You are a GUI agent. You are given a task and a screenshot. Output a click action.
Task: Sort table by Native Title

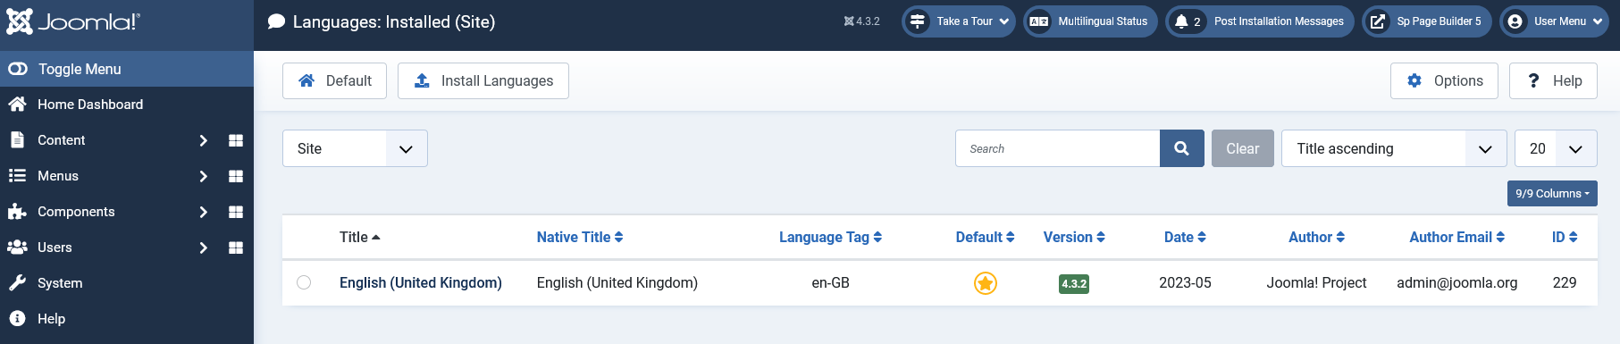[580, 237]
